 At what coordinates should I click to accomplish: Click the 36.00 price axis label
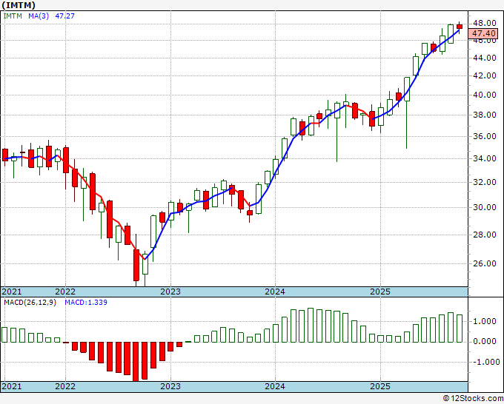(485, 136)
